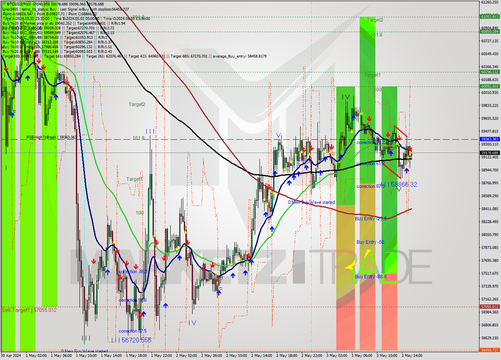The width and height of the screenshot is (501, 360).
Task: Click the 60549.900 price axis label
Action: click(490, 54)
